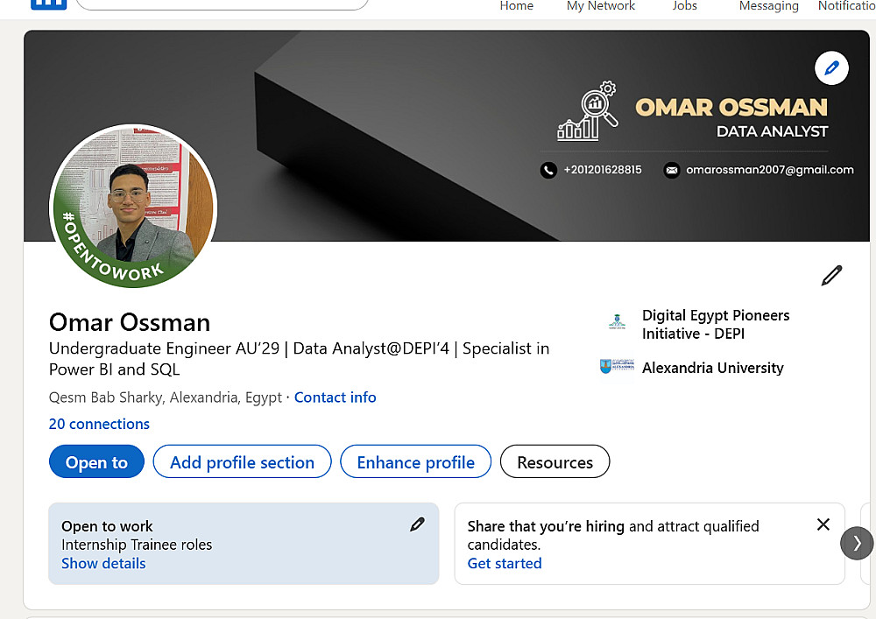Click Add profile section button
The image size is (876, 619).
243,461
